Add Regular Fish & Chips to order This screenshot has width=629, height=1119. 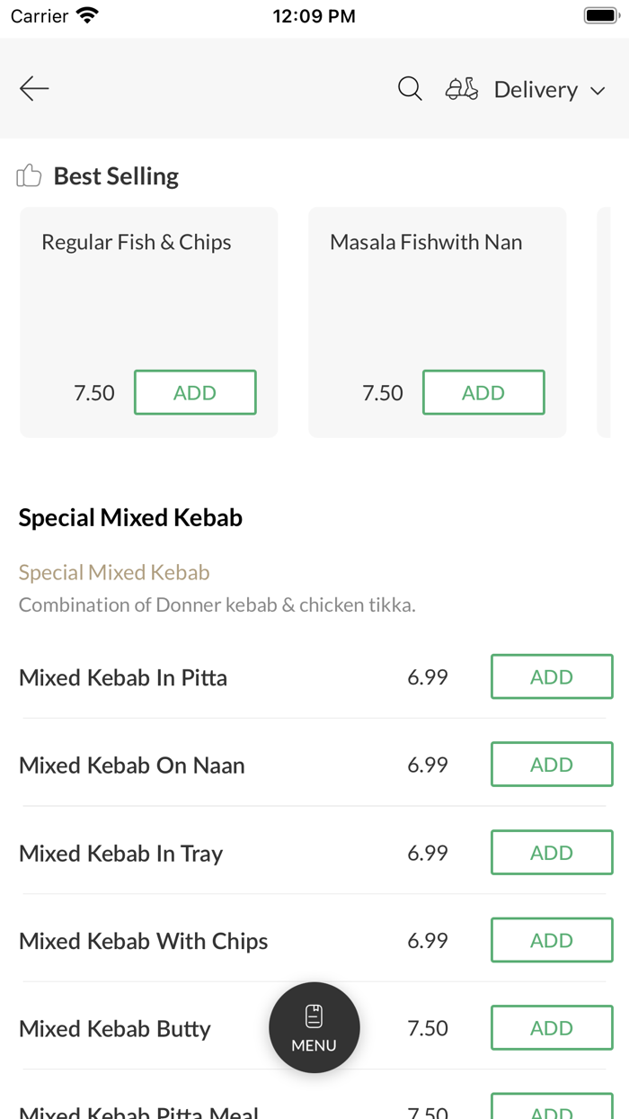click(195, 392)
